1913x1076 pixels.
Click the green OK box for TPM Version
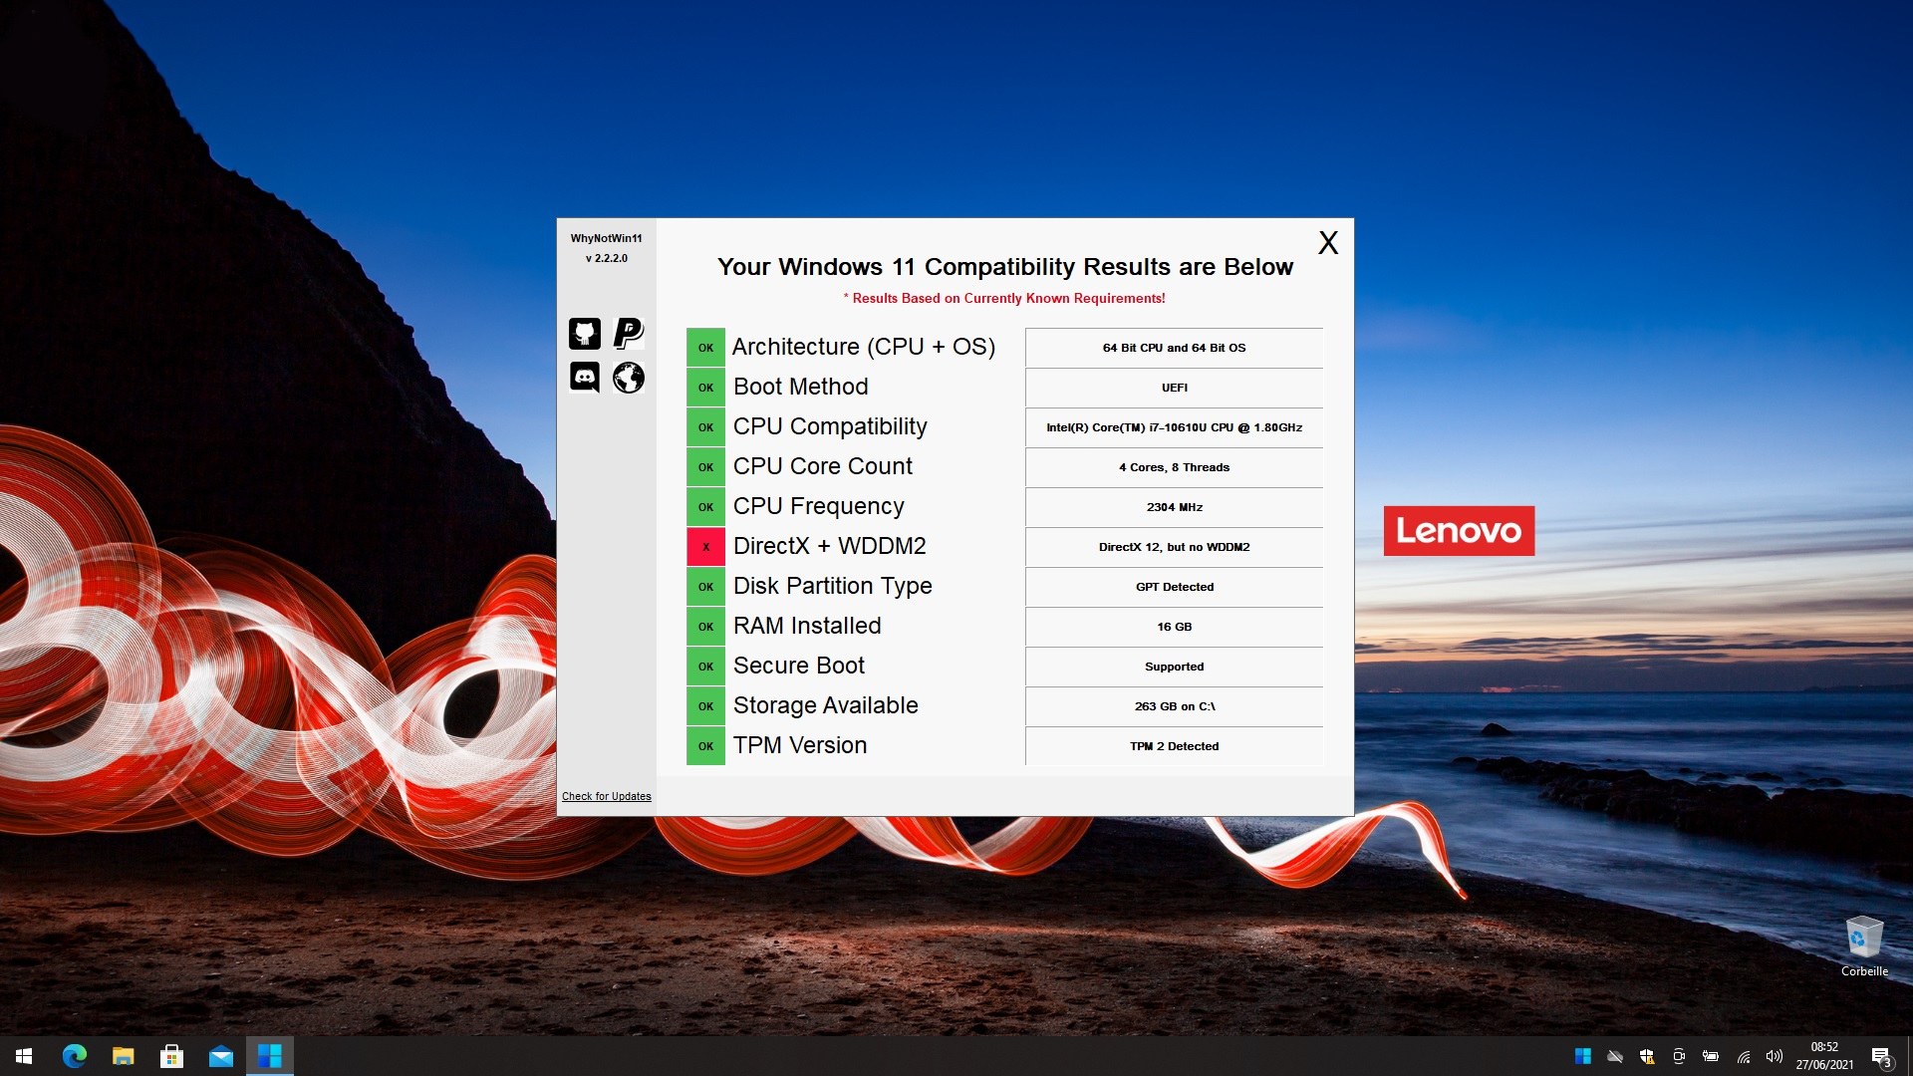pyautogui.click(x=705, y=746)
